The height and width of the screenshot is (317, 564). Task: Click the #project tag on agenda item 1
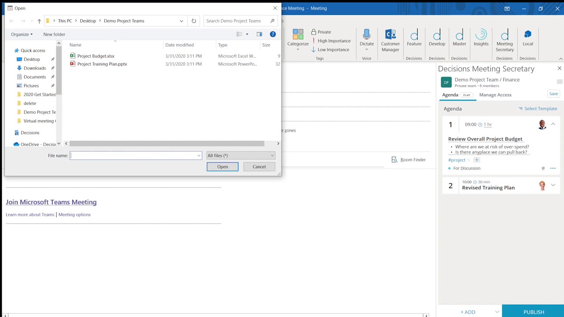(456, 160)
